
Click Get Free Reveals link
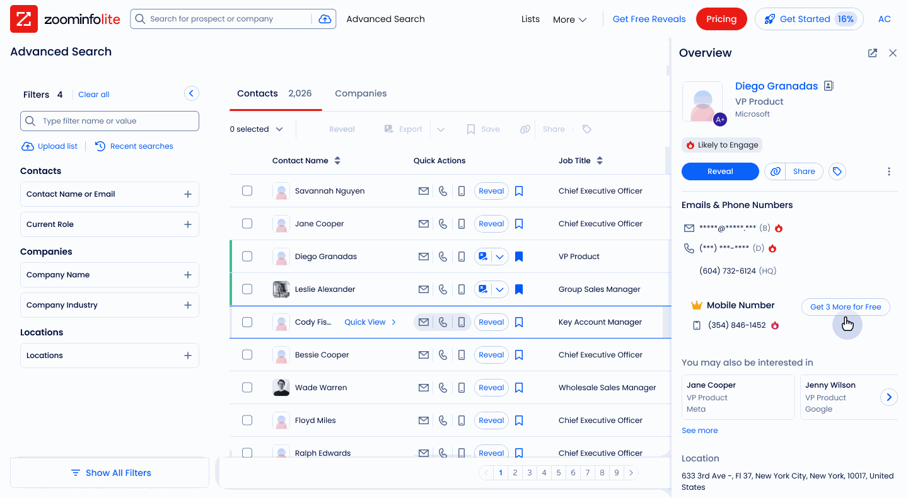(649, 19)
